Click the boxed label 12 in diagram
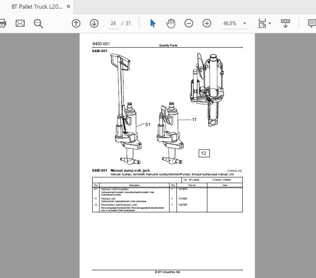The image size is (316, 278). (x=204, y=153)
